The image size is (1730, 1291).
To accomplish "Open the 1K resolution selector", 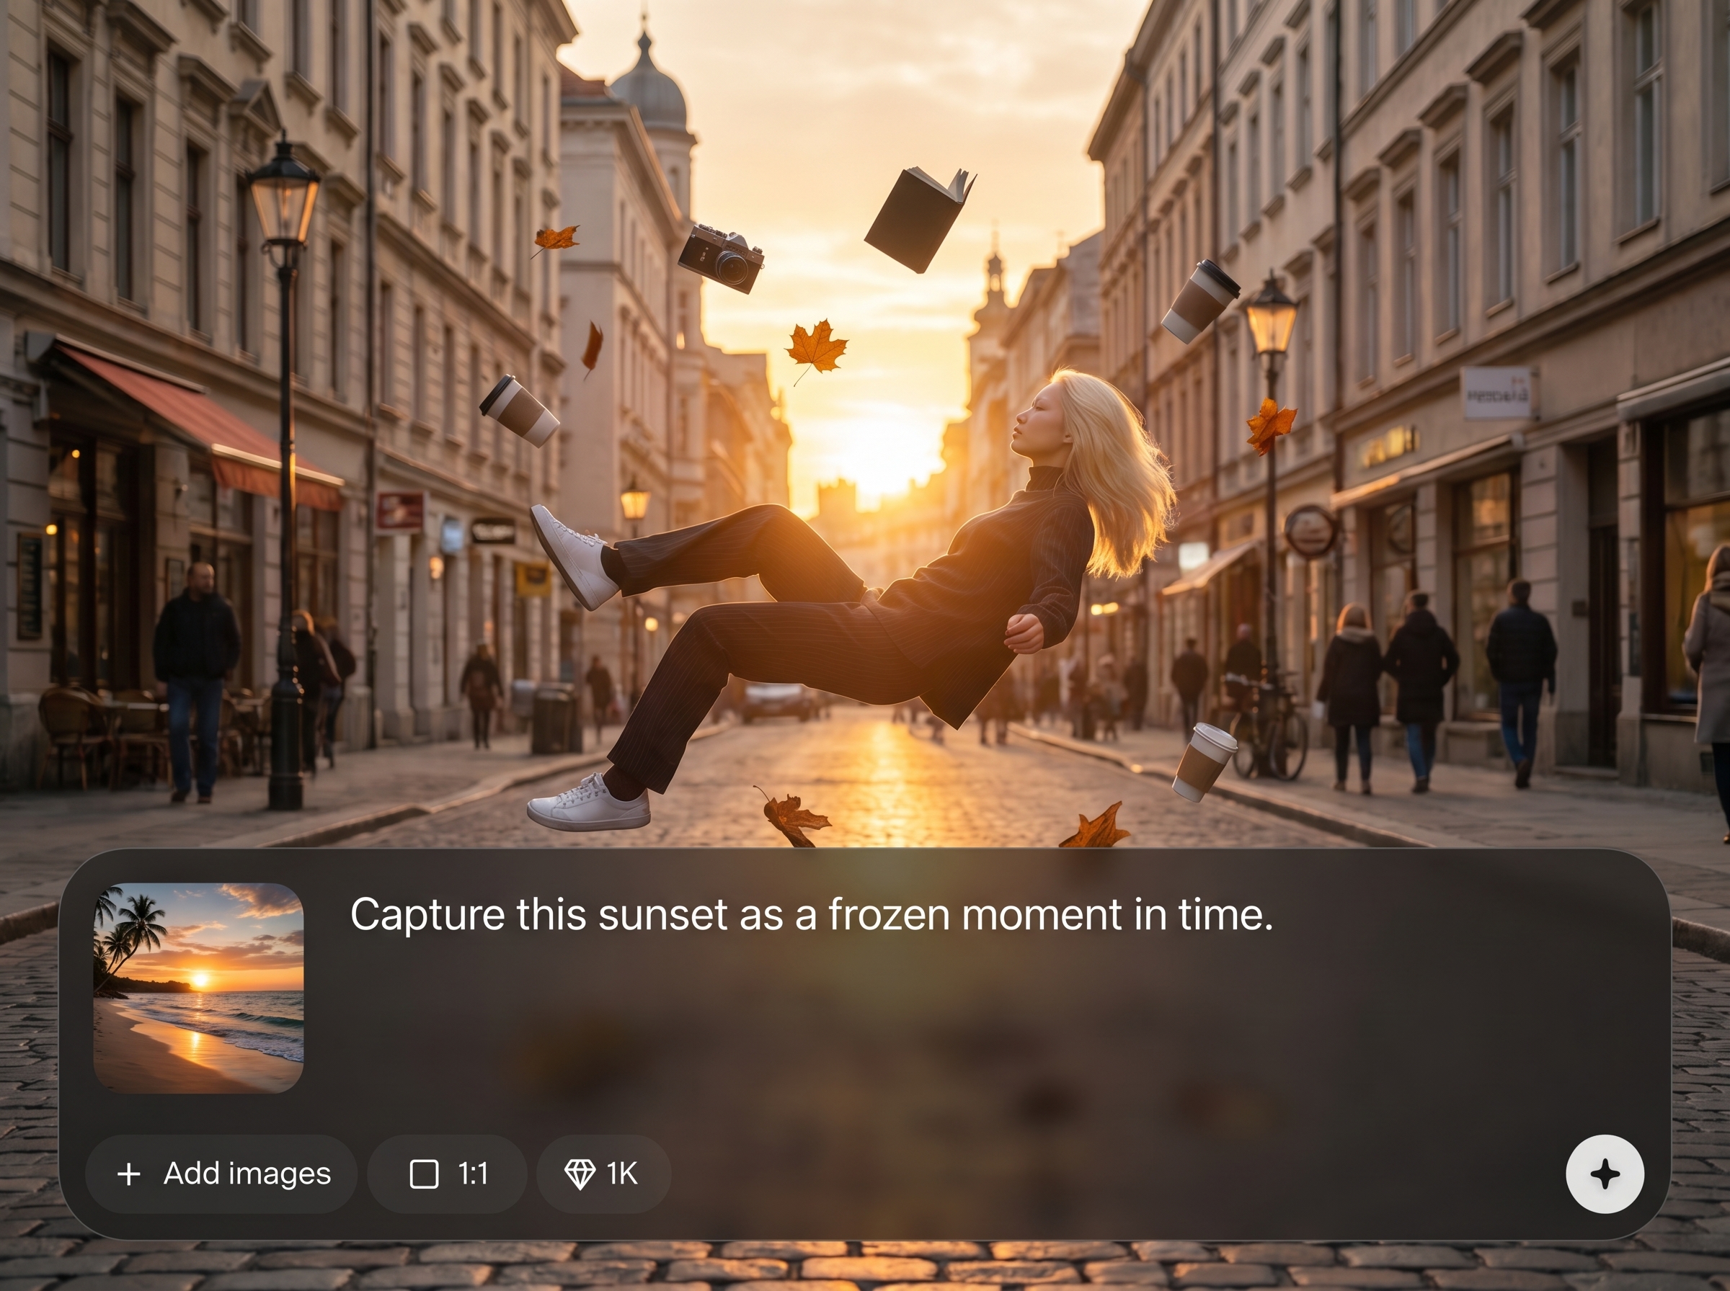I will point(603,1174).
